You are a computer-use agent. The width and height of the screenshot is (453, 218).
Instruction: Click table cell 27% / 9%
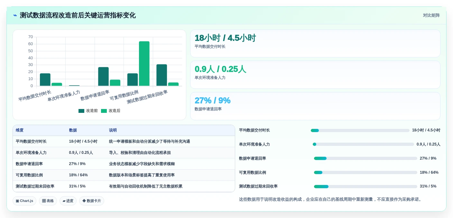click(77, 164)
